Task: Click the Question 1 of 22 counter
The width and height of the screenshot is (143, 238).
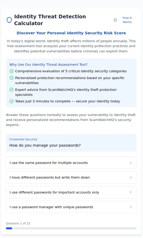Action: coord(18,223)
